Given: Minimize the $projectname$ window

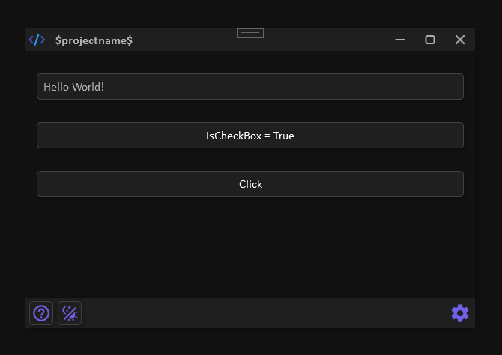Looking at the screenshot, I should click(x=400, y=40).
